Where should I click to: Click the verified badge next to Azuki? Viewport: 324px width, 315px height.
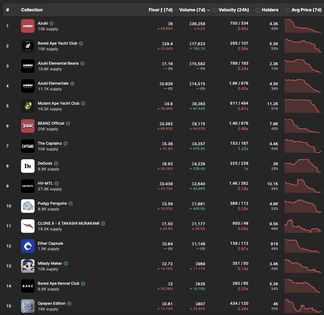click(x=52, y=24)
